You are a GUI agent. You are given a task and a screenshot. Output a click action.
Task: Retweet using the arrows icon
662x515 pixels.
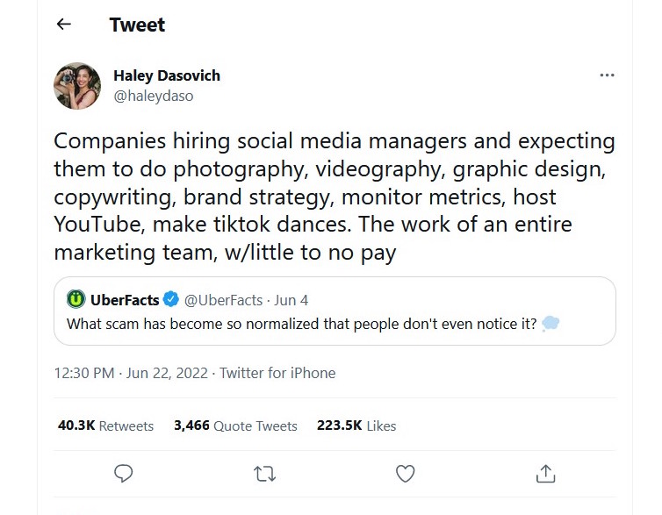[265, 474]
